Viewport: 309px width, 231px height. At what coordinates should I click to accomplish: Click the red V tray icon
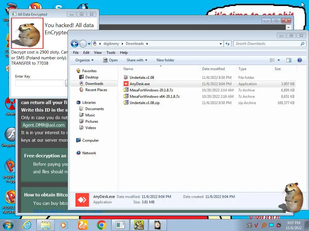click(x=256, y=225)
